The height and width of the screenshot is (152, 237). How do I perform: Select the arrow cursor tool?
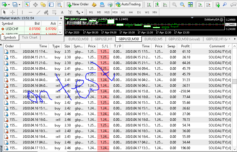(4, 12)
